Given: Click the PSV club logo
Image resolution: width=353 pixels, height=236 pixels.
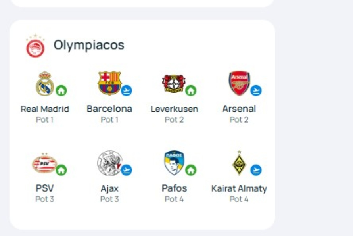Looking at the screenshot, I should pyautogui.click(x=44, y=163).
